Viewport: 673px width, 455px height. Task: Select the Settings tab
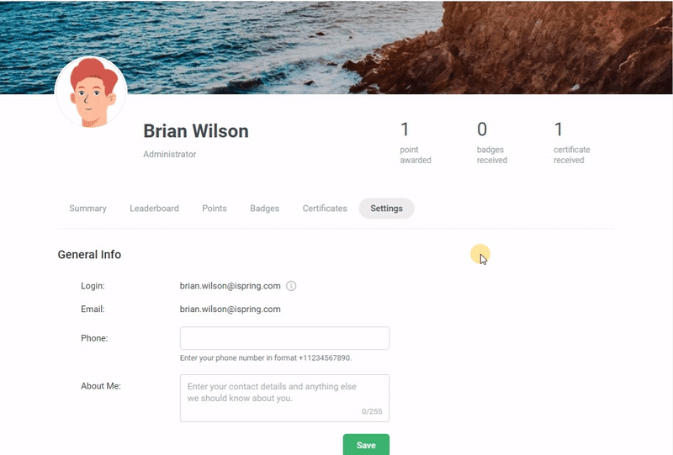pos(386,209)
